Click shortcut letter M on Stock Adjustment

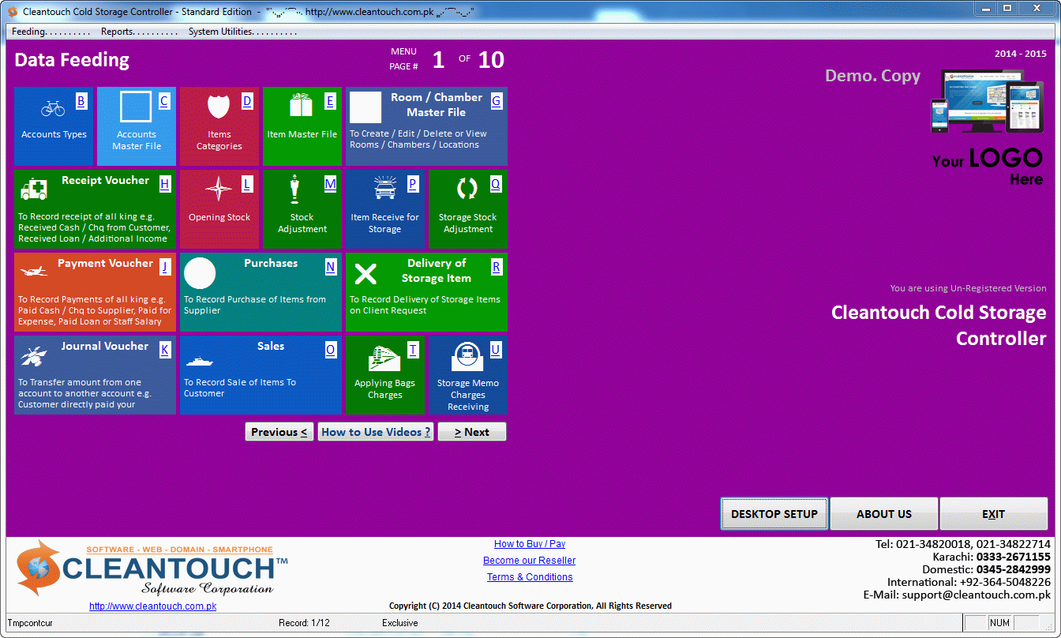tap(330, 184)
